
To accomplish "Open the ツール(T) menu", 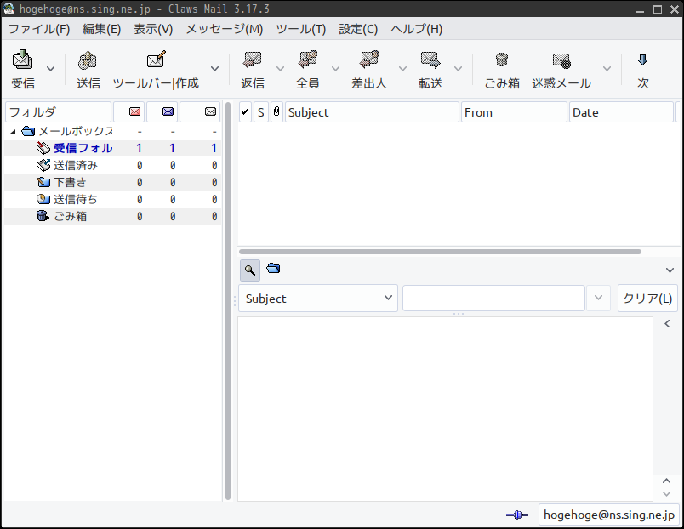I will (x=301, y=29).
